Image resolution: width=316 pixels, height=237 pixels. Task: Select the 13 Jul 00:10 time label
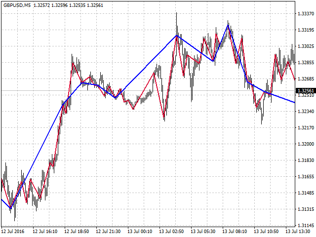[x=140, y=232]
